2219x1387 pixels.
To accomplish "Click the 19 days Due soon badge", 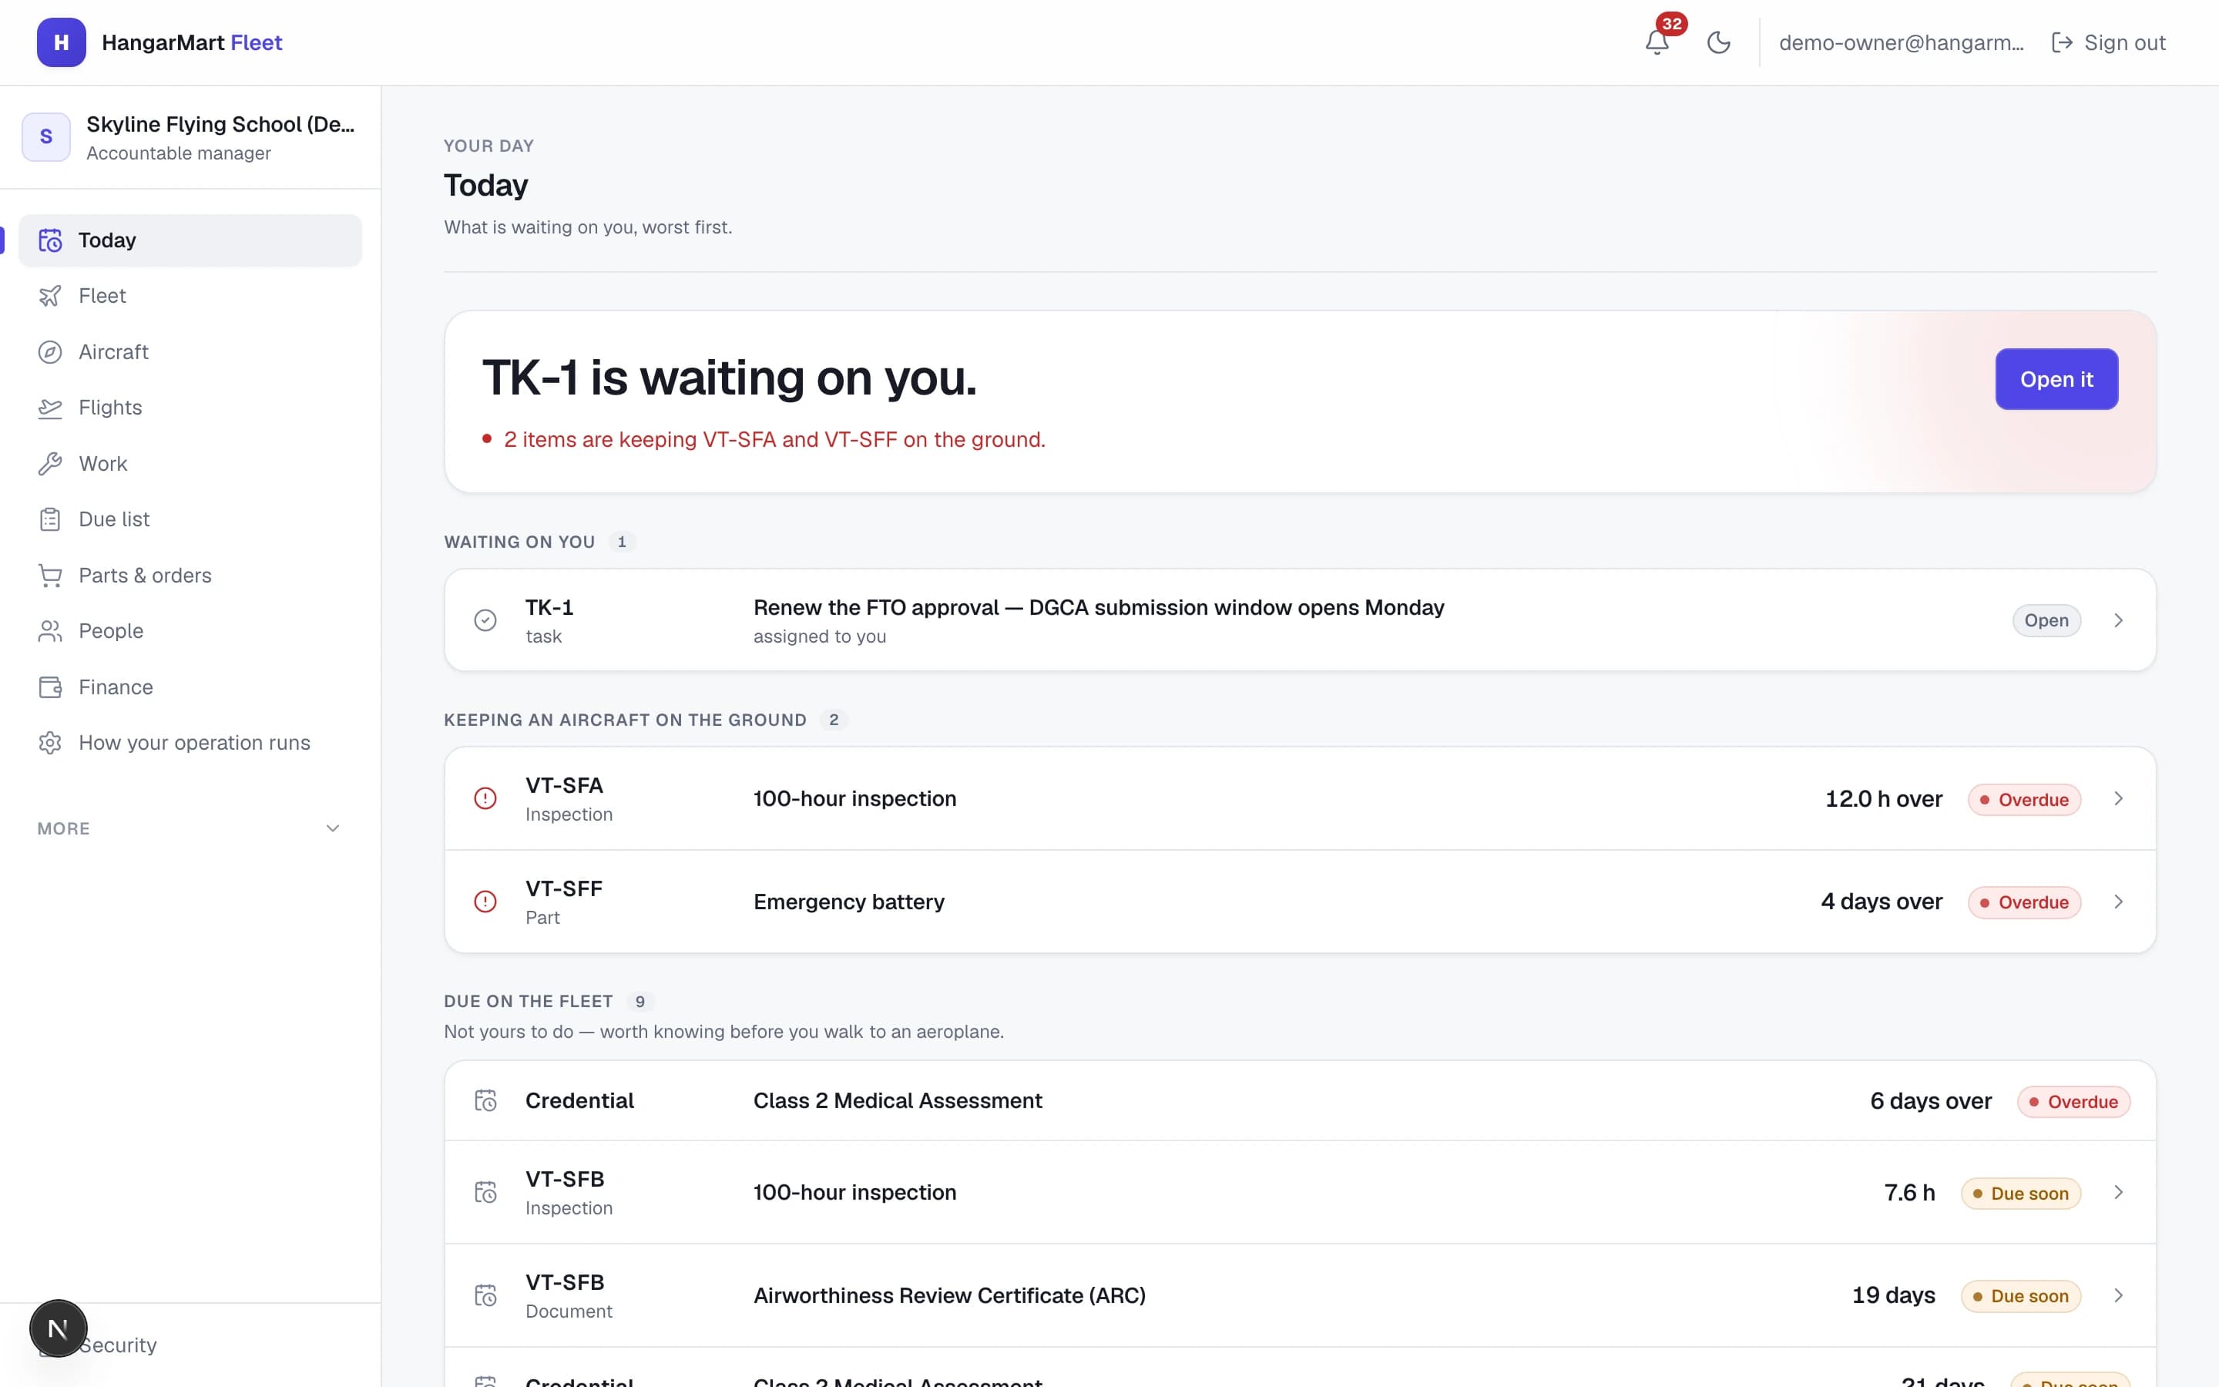I will point(2021,1296).
